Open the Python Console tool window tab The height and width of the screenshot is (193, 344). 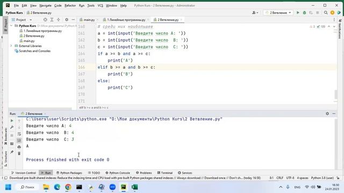coord(118,173)
